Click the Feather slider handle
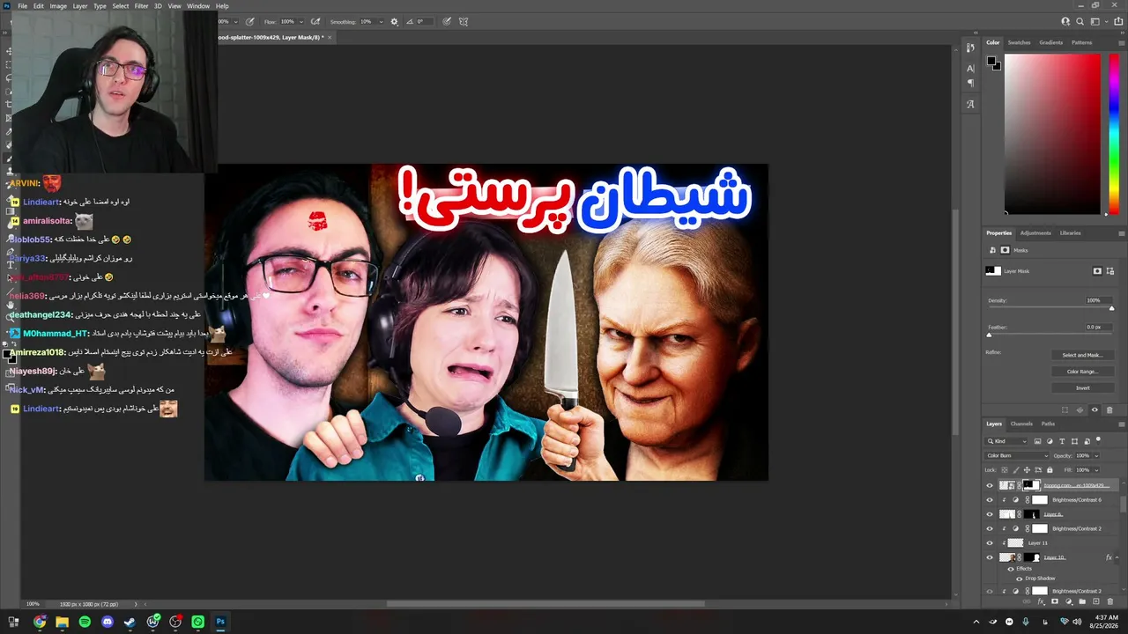 [989, 335]
